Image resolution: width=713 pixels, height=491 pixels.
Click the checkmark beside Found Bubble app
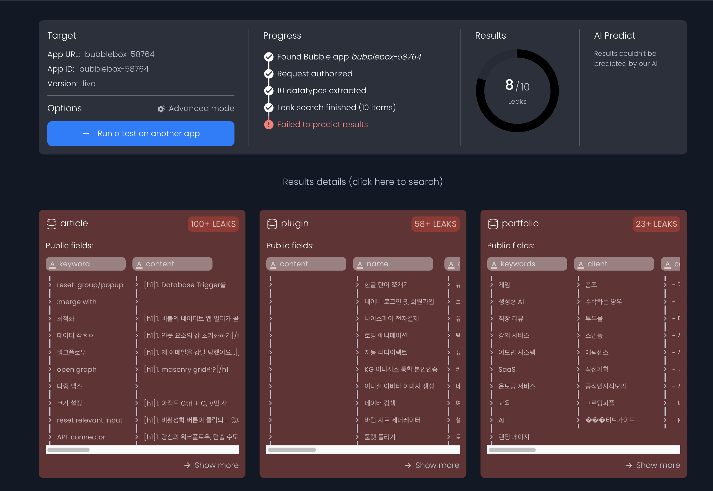[269, 57]
